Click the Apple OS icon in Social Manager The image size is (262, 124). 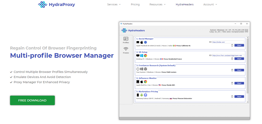[142, 42]
